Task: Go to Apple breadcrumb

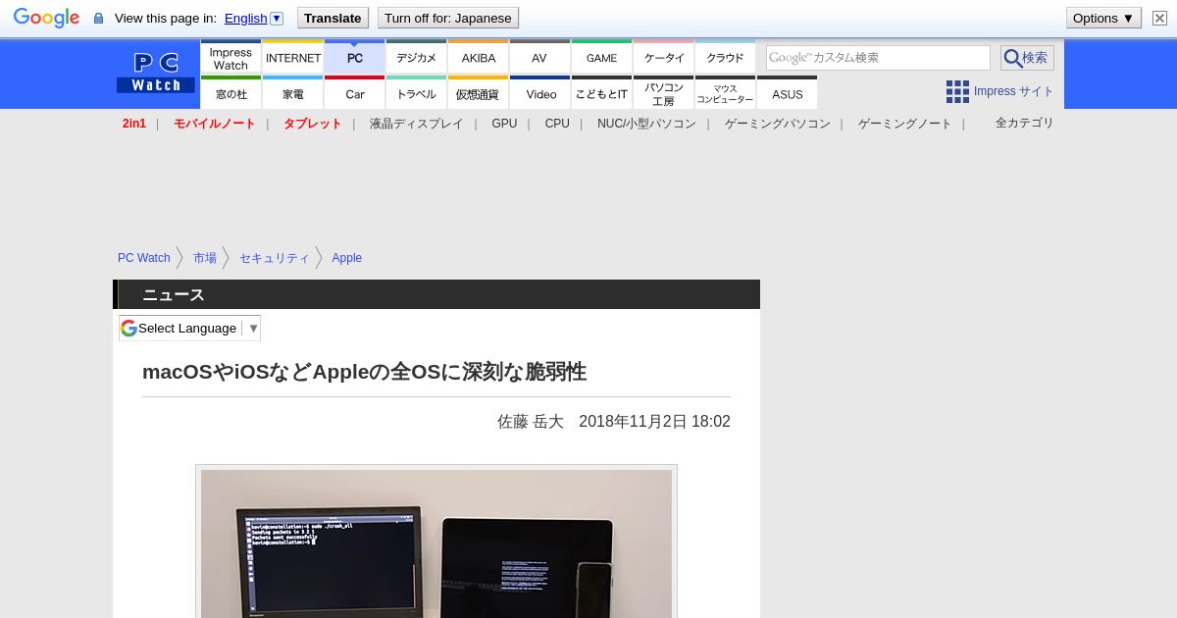Action: tap(346, 258)
